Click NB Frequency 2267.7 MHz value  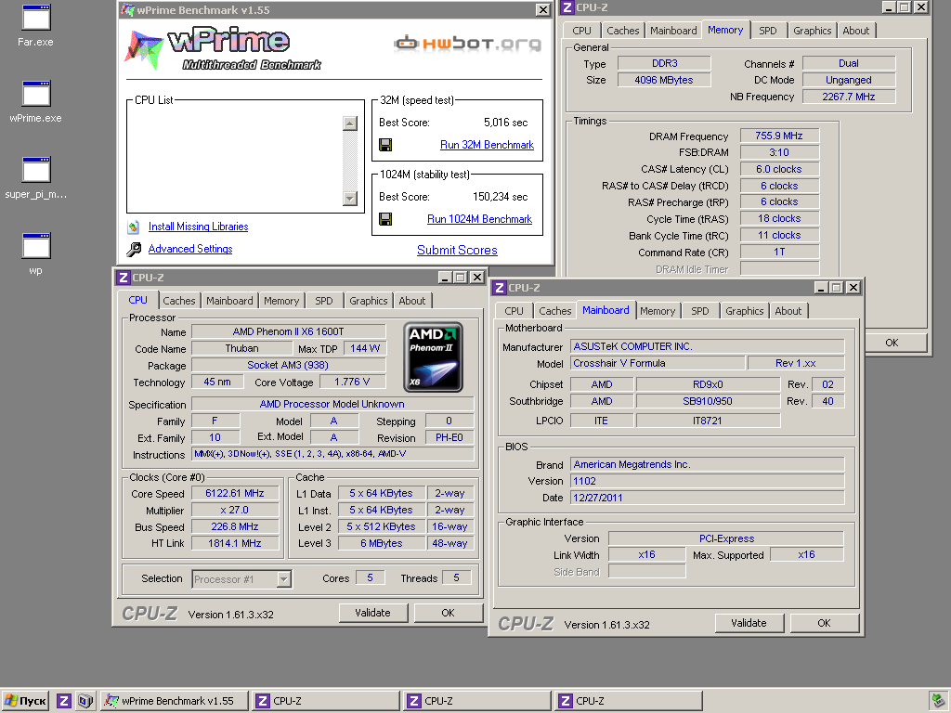pos(849,97)
